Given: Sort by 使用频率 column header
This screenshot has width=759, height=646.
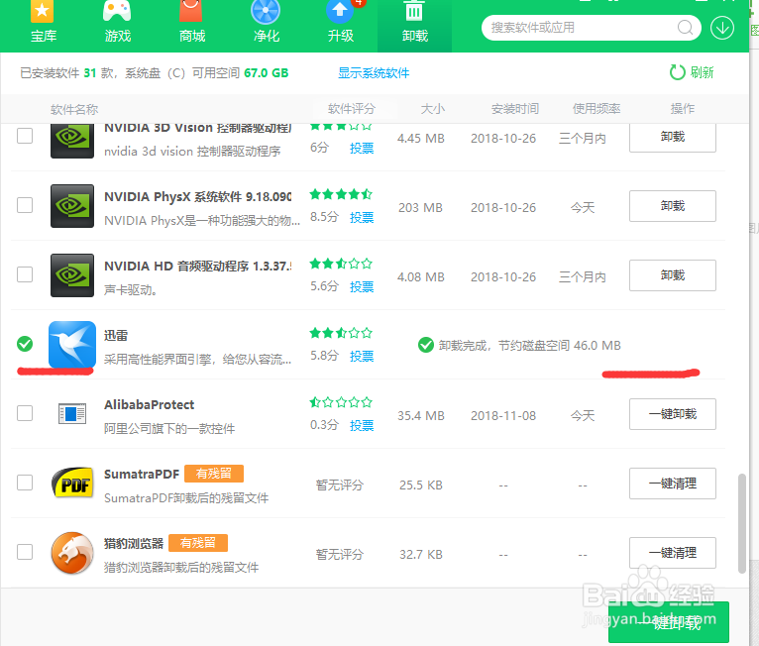Looking at the screenshot, I should (x=596, y=109).
